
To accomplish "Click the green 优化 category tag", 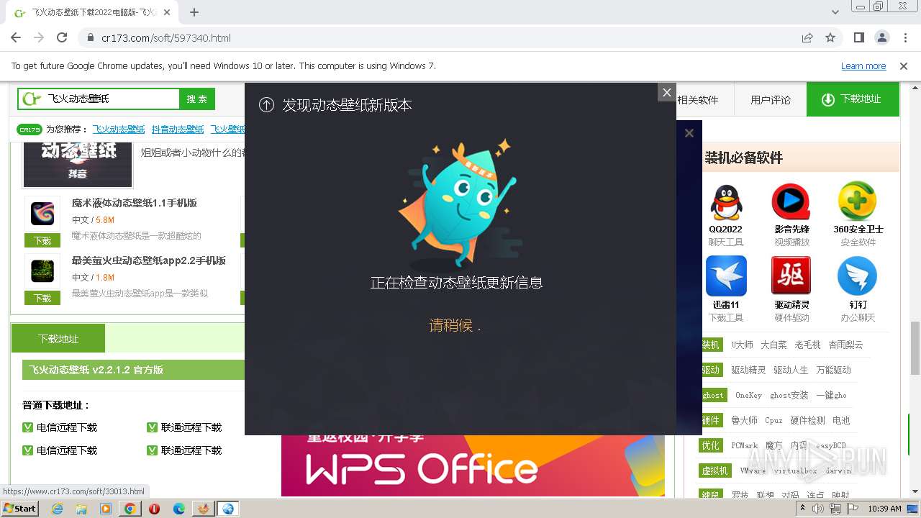I will pyautogui.click(x=711, y=445).
